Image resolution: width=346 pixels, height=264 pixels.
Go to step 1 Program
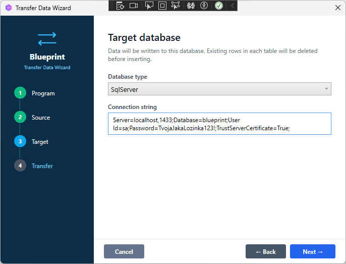(x=34, y=93)
